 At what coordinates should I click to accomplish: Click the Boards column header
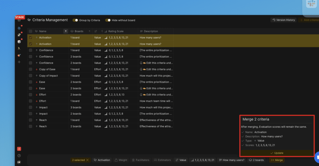click(x=79, y=31)
